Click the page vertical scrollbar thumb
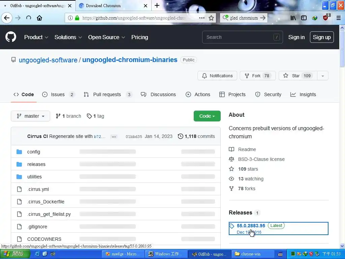This screenshot has height=259, width=345. point(342,49)
